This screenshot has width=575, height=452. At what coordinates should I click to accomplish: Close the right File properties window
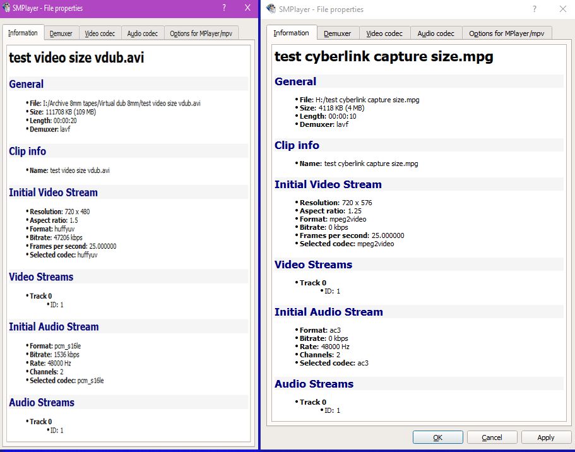(x=563, y=9)
